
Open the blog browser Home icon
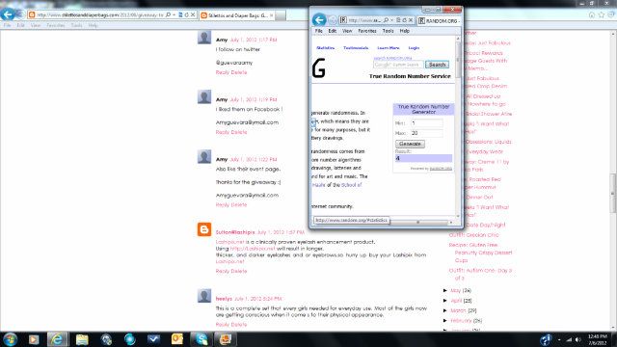pyautogui.click(x=591, y=14)
